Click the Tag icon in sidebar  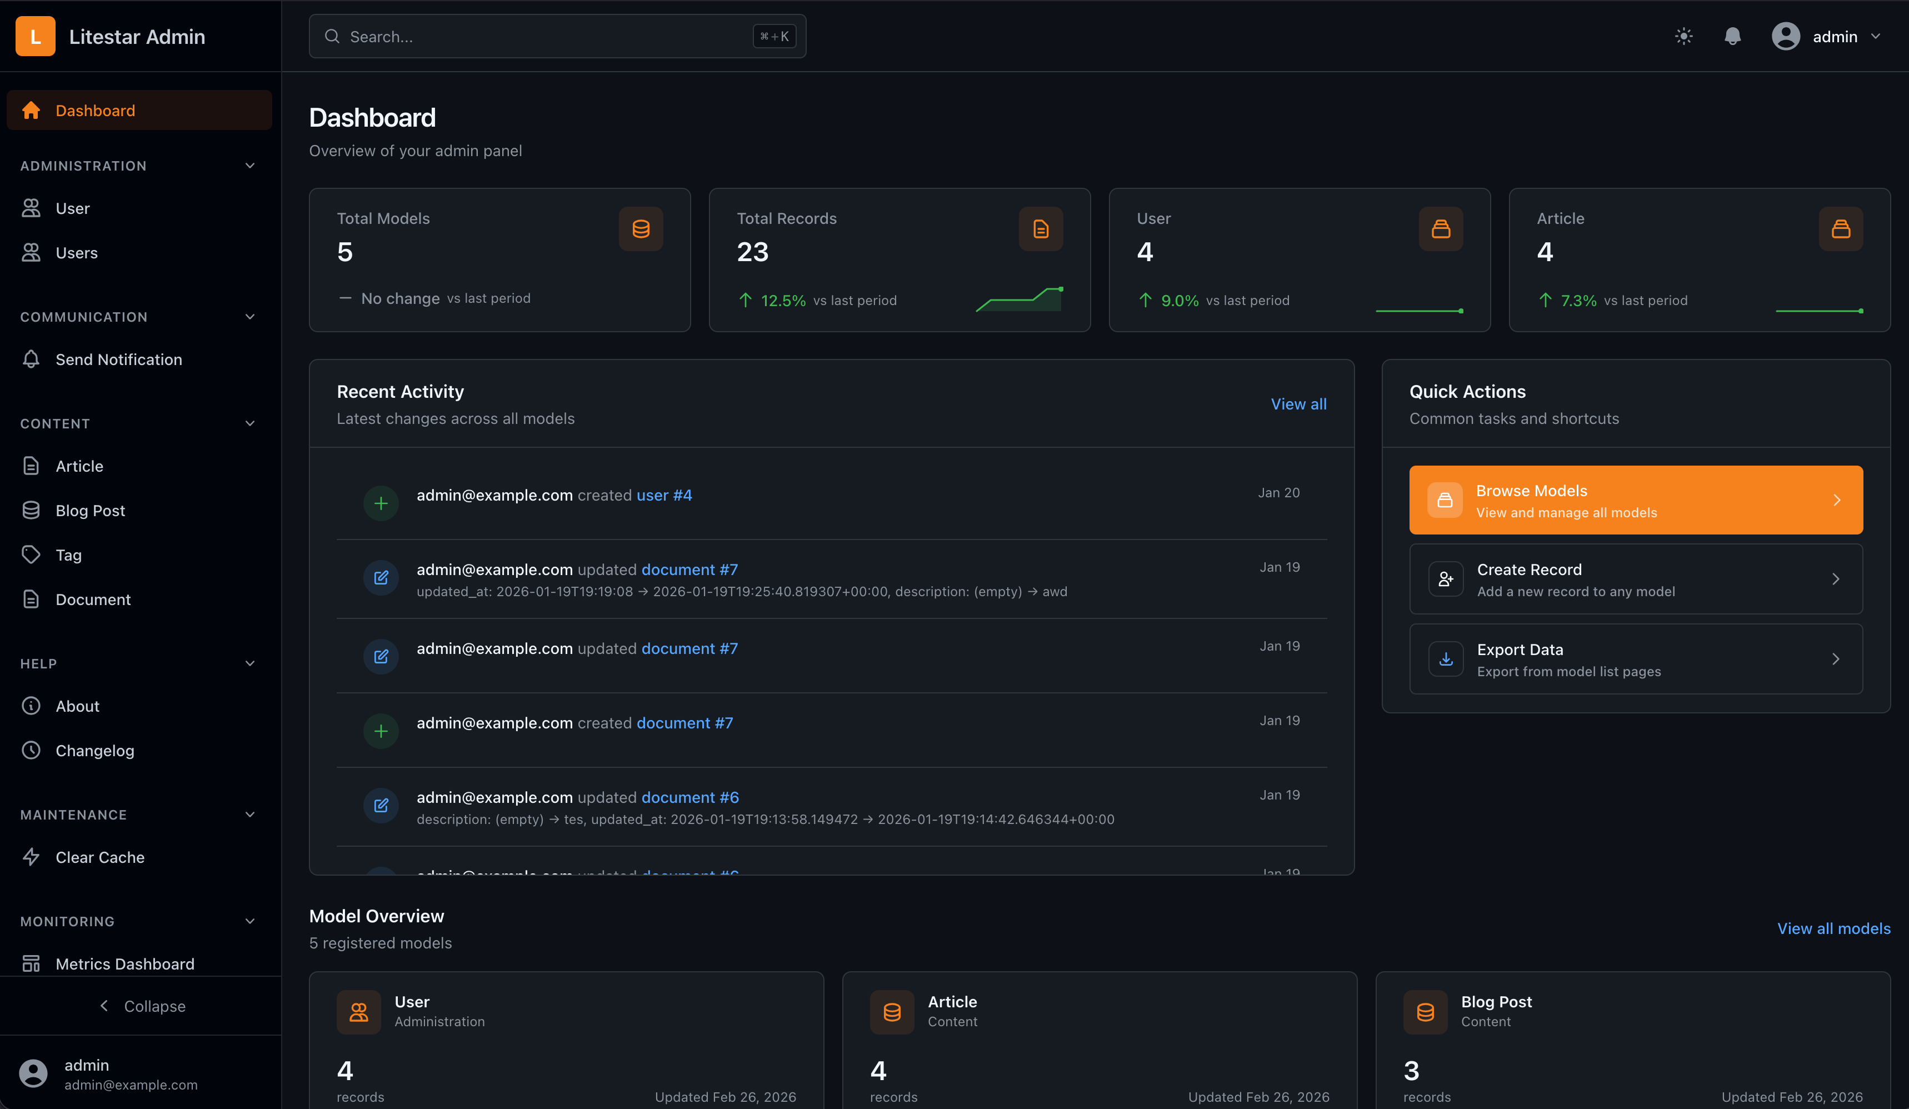point(31,555)
